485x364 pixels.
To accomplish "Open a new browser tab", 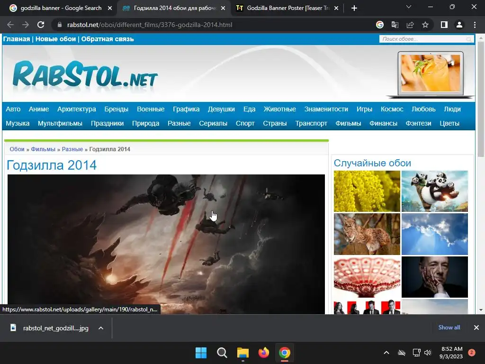I will [354, 8].
